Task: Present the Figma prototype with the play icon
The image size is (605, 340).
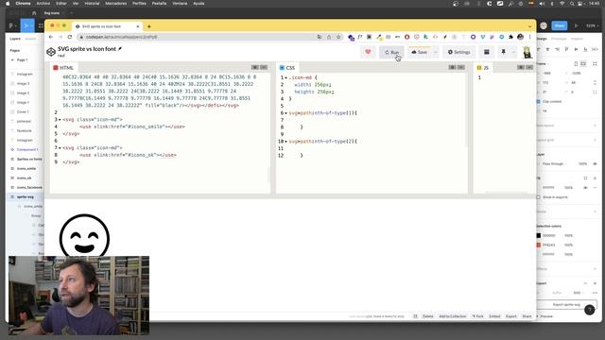Action: pyautogui.click(x=577, y=25)
